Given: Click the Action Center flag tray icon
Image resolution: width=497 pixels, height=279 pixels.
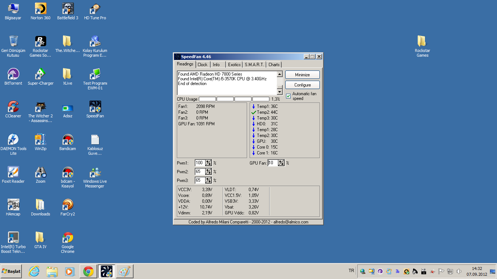Looking at the screenshot, I should (441, 271).
